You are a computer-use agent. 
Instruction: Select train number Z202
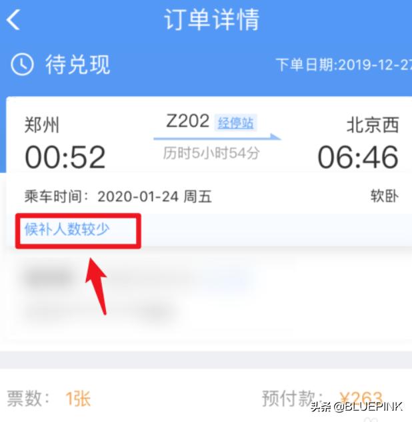click(187, 121)
